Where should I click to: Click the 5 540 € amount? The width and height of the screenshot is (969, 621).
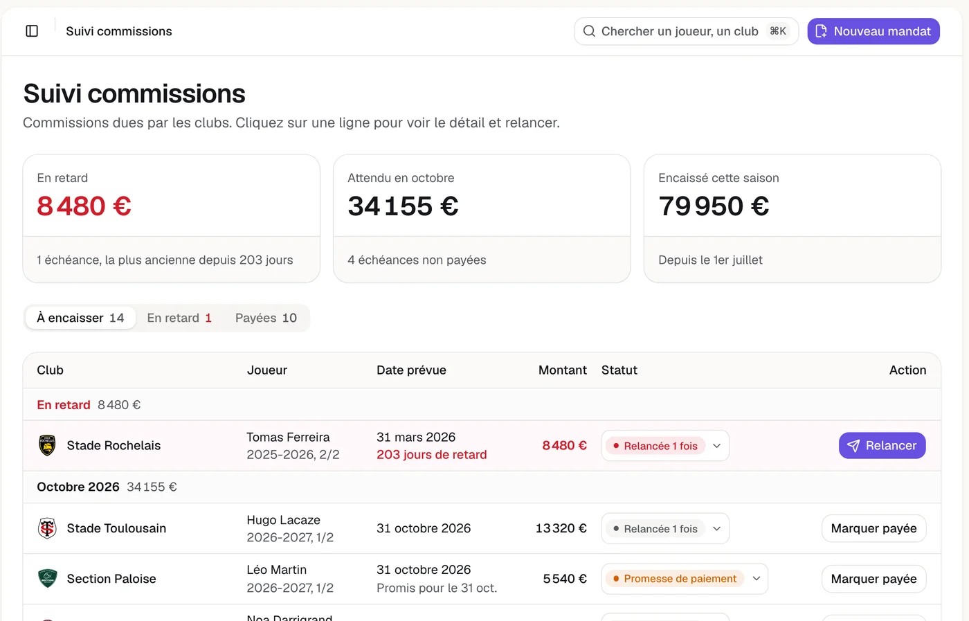[565, 579]
